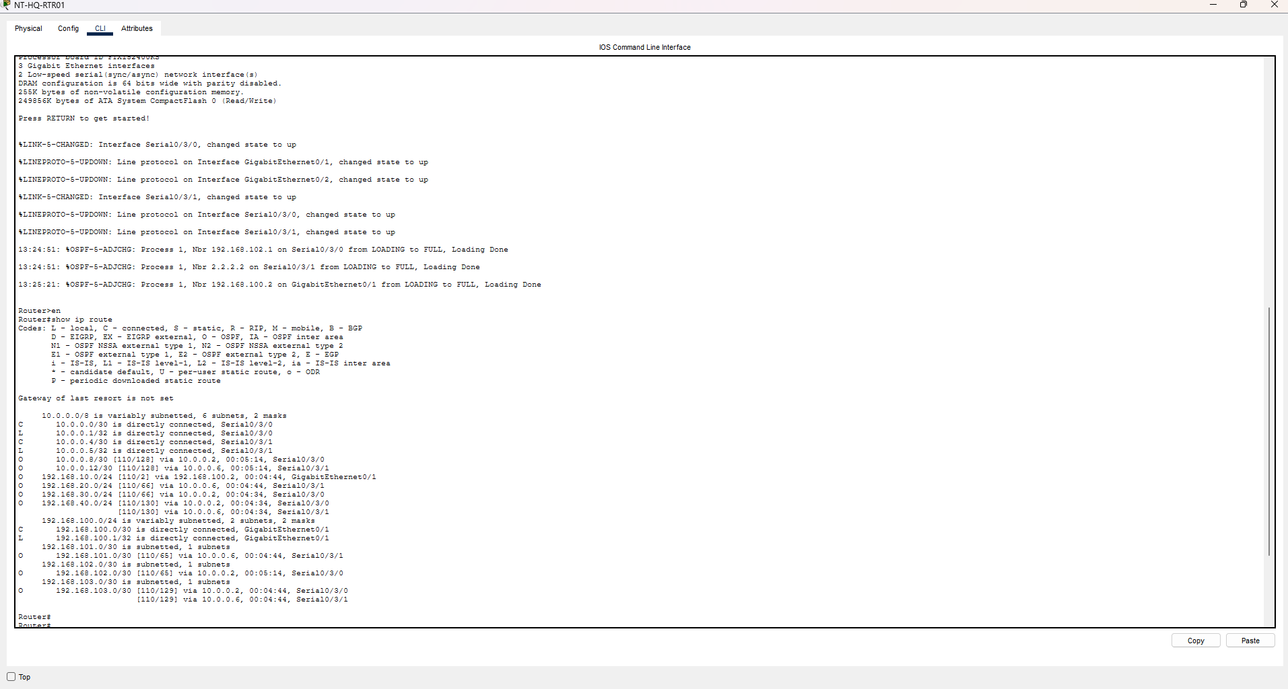Click the Packet Tracer icon in title bar
Image resolution: width=1288 pixels, height=689 pixels.
tap(7, 5)
